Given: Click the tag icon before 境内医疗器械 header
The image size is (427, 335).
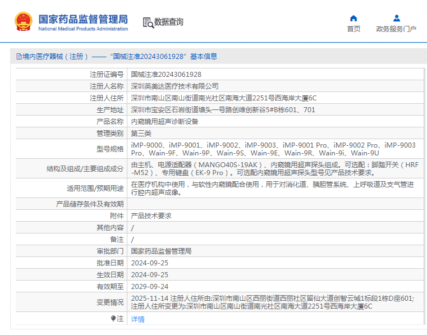Looking at the screenshot, I should [19, 57].
